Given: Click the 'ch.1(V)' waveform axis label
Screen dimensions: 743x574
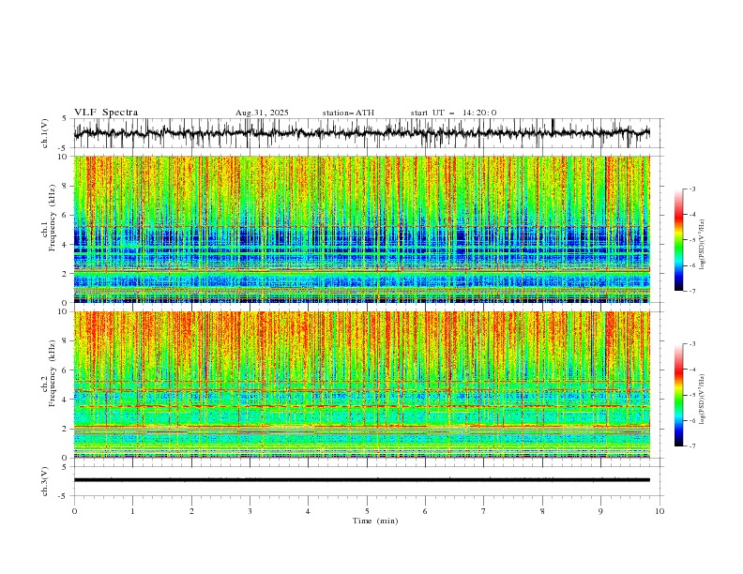Looking at the screenshot, I should 45,133.
